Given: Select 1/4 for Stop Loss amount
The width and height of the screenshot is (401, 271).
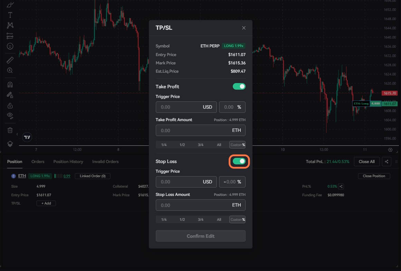Looking at the screenshot, I should coord(164,219).
